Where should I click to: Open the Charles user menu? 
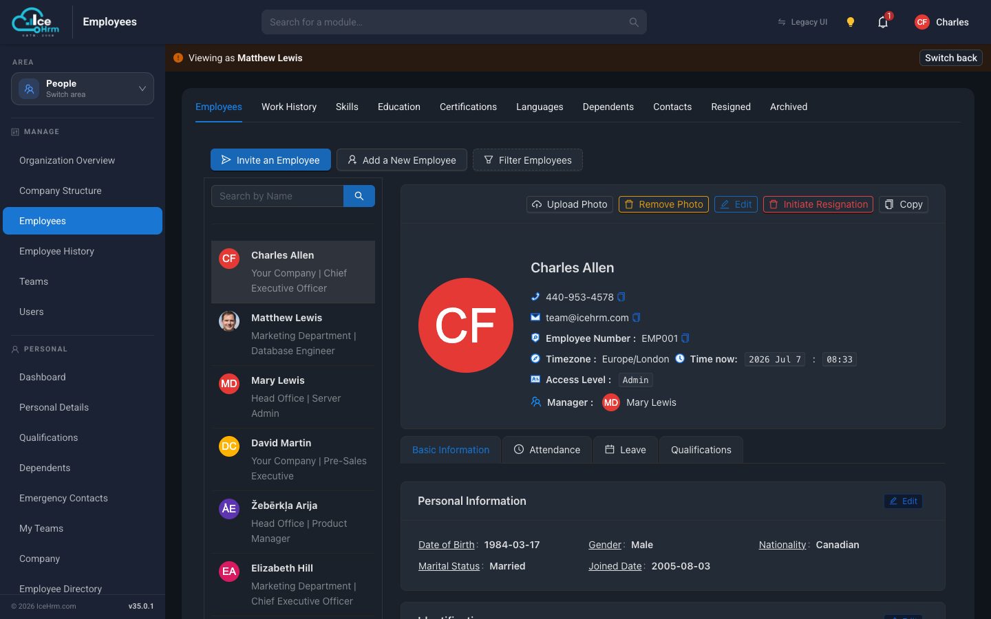[x=941, y=22]
